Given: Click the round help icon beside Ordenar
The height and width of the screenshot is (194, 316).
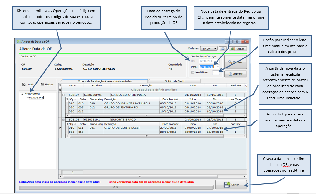Looking at the screenshot, I should [x=223, y=49].
